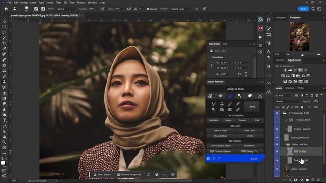This screenshot has width=326, height=183.
Task: Open the Sample dropdown Current Layer
Action: coord(181,9)
